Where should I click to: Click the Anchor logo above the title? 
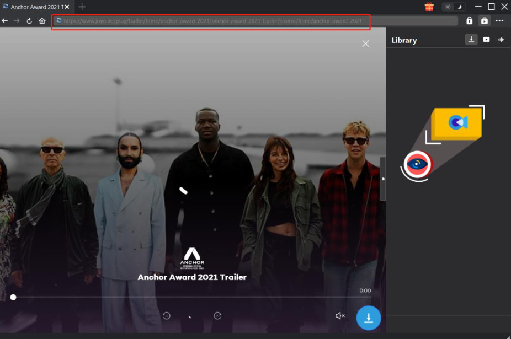tap(192, 258)
